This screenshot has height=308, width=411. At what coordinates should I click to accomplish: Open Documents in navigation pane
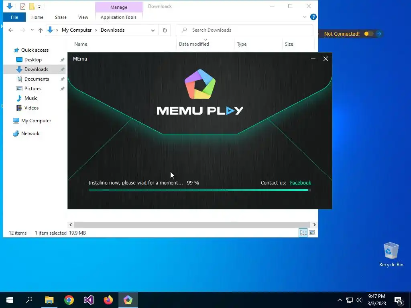[37, 79]
